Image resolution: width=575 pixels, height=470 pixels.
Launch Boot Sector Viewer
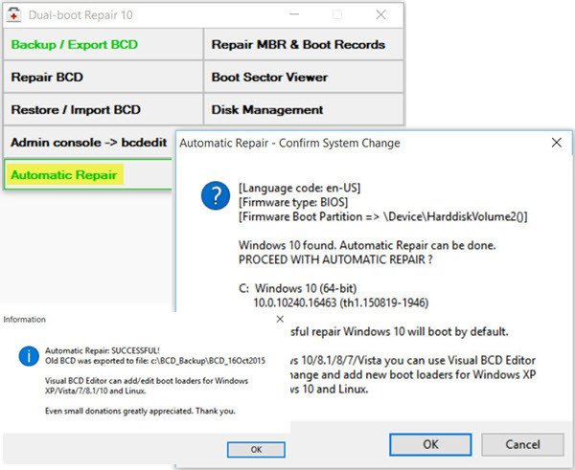(304, 78)
